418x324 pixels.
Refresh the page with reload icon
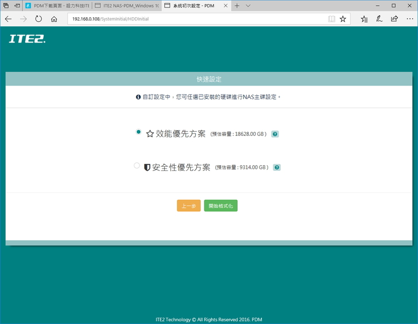tap(38, 19)
